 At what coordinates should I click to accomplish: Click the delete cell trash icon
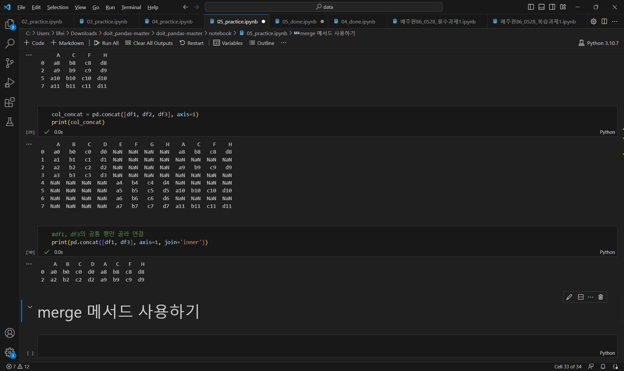click(601, 297)
